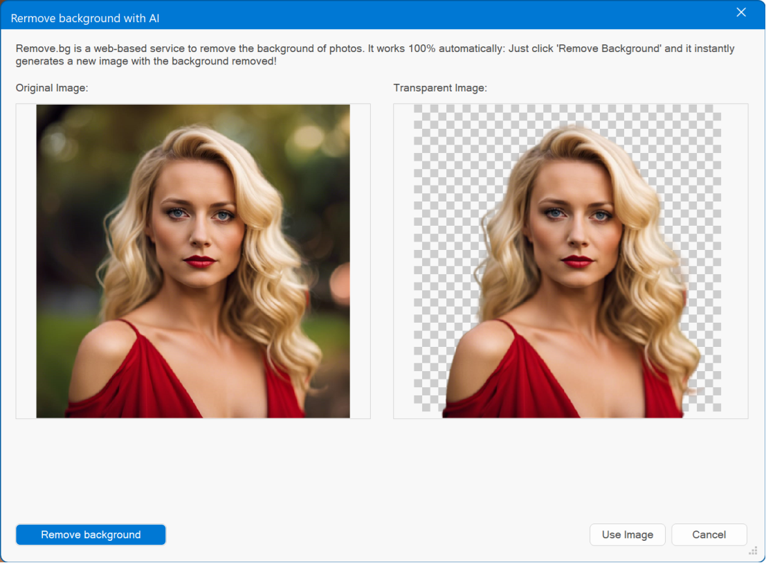This screenshot has width=766, height=563.
Task: Click the Remove.bg description text
Action: click(374, 55)
